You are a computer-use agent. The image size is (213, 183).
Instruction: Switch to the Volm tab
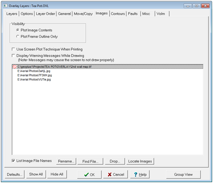(161, 14)
